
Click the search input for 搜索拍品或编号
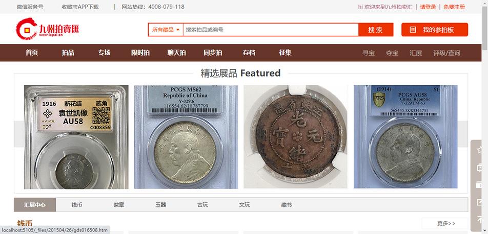[271, 30]
